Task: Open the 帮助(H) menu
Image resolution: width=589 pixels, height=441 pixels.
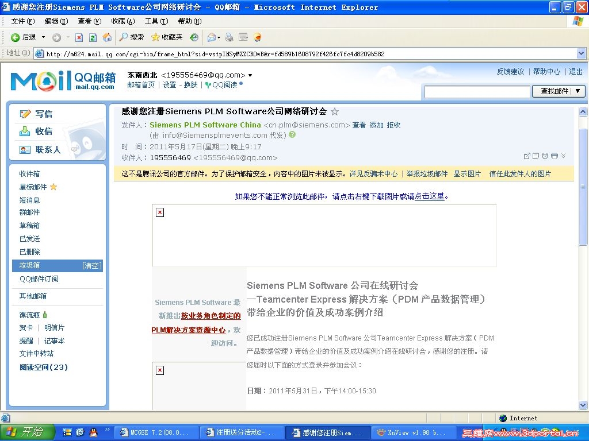Action: pos(190,21)
